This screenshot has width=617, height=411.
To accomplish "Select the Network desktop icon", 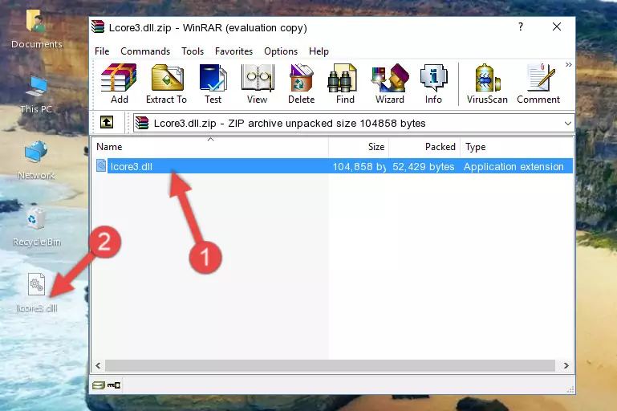I will click(x=36, y=161).
